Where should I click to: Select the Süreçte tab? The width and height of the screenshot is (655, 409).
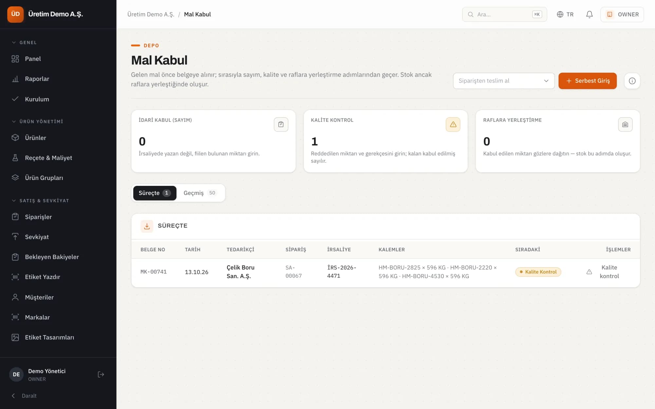pyautogui.click(x=155, y=193)
